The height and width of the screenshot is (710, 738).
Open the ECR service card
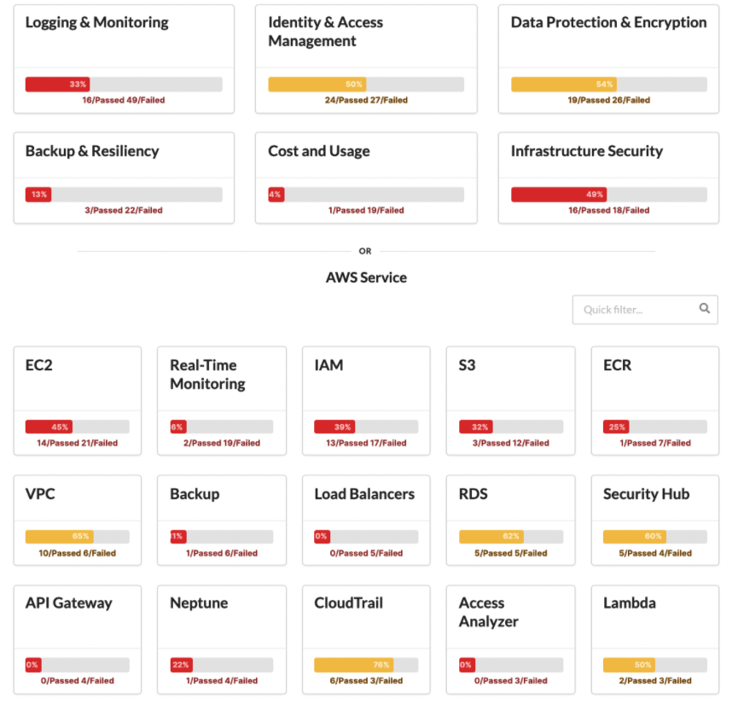click(654, 400)
